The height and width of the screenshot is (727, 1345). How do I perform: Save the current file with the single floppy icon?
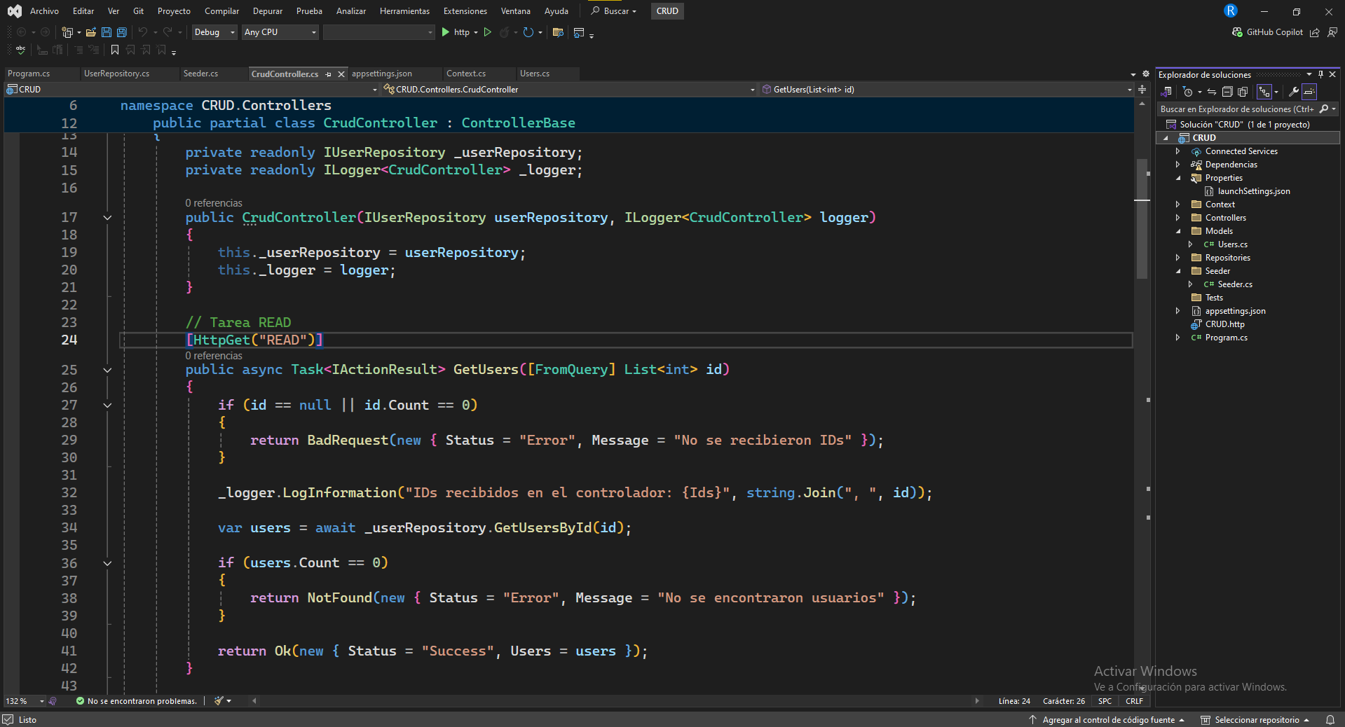tap(107, 32)
